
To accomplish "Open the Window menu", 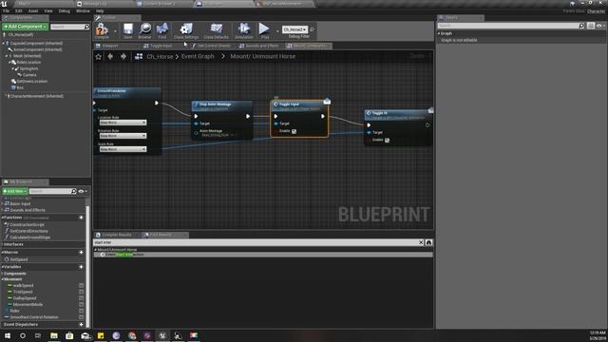I will tap(83, 11).
